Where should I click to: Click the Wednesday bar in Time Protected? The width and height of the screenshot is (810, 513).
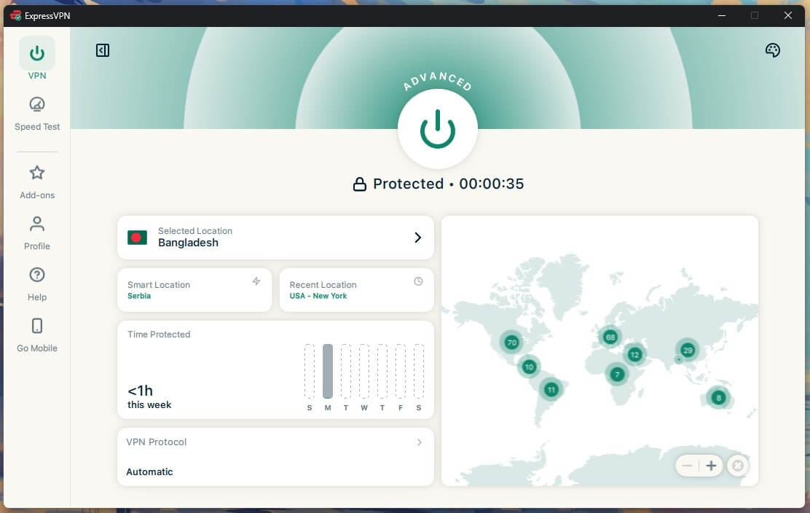(x=364, y=371)
